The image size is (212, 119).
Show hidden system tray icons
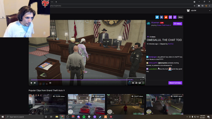pyautogui.click(x=187, y=117)
